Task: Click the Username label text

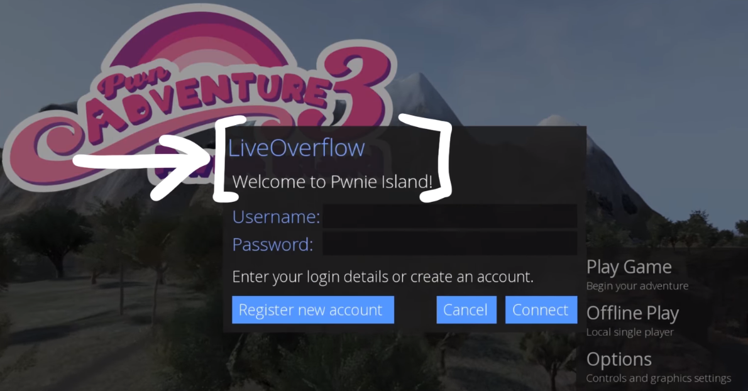Action: [276, 217]
